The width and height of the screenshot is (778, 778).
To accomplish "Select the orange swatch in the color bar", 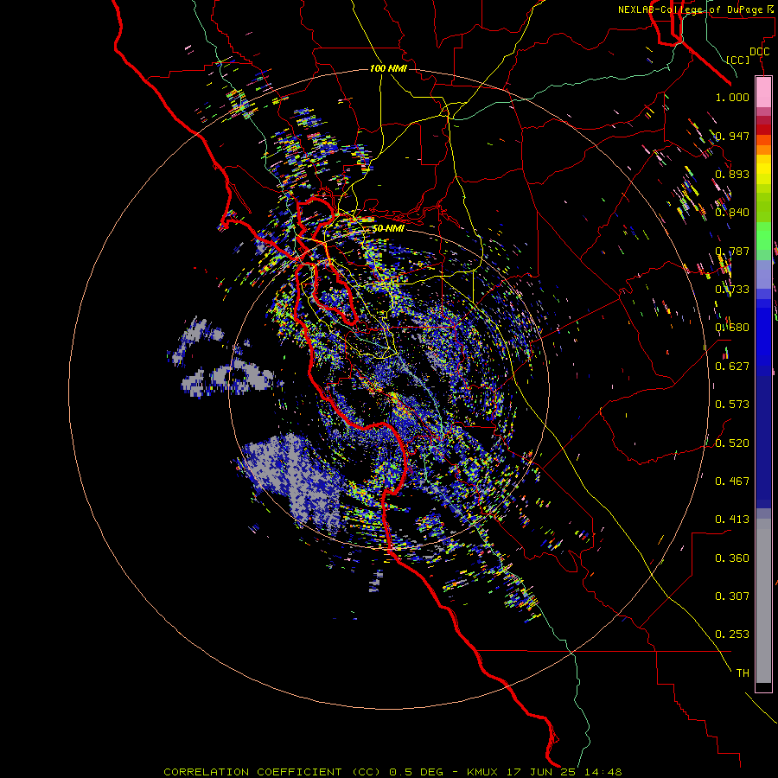I will point(763,150).
